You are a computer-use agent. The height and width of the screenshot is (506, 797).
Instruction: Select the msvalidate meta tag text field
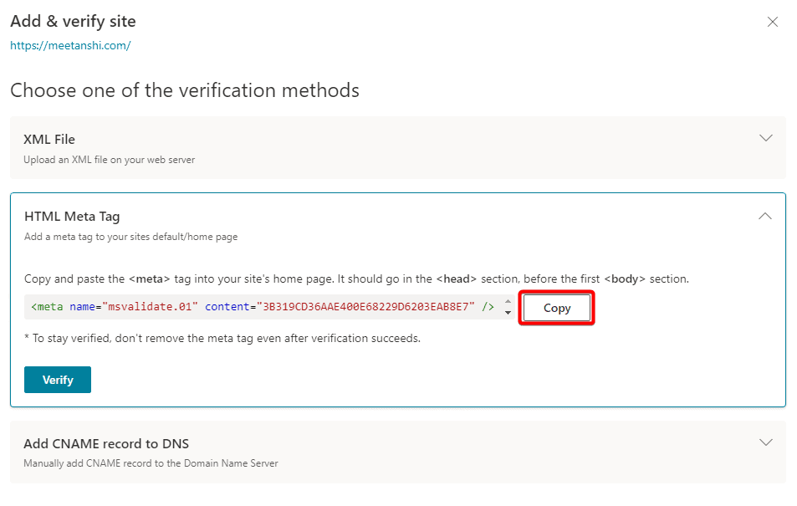click(259, 307)
